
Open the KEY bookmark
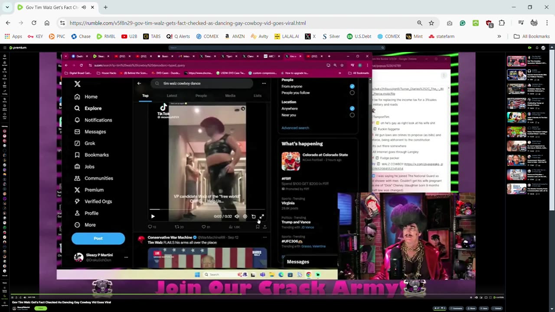click(35, 36)
